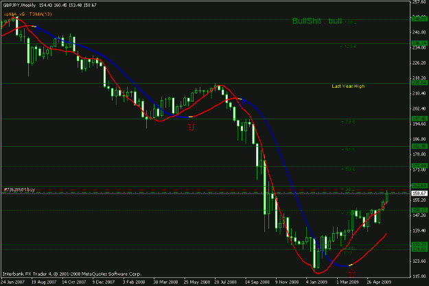Viewport: 429px width, 286px height.
Task: Select the 'BullShit : bull' indicator text
Action: tap(317, 21)
